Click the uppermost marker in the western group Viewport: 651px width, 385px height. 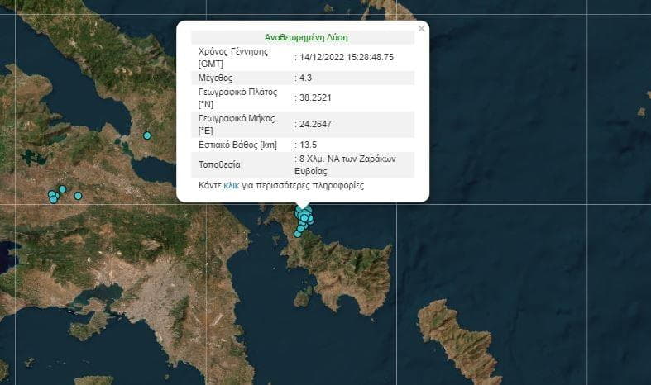[62, 189]
